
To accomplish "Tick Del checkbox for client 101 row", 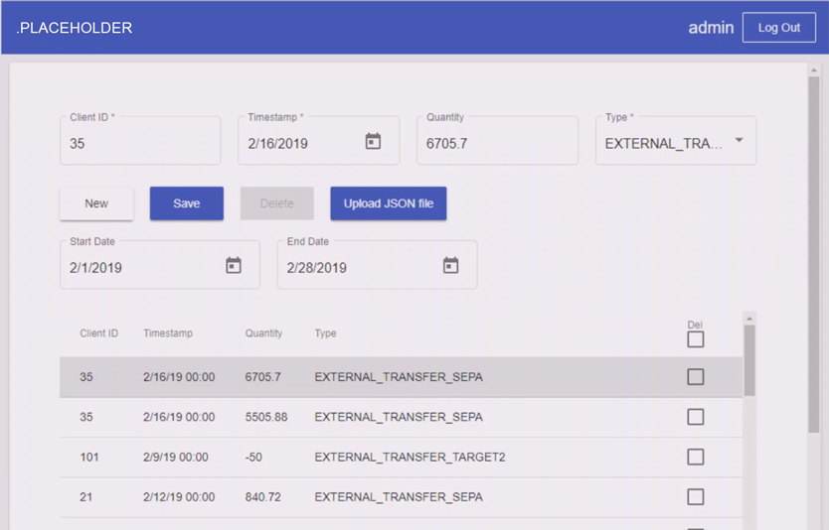I will (x=695, y=457).
